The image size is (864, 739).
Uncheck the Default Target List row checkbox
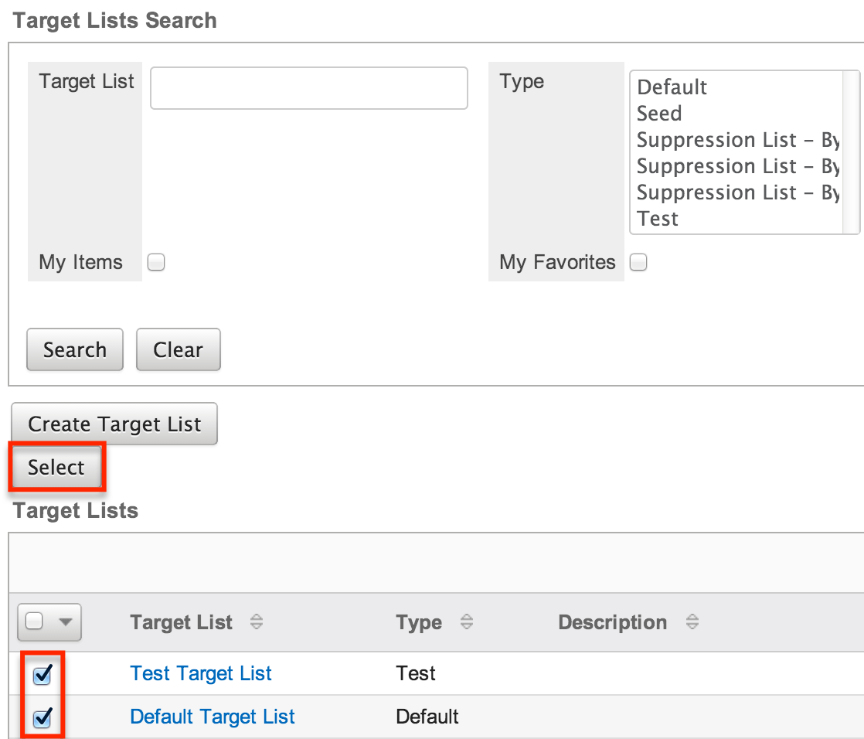(43, 717)
